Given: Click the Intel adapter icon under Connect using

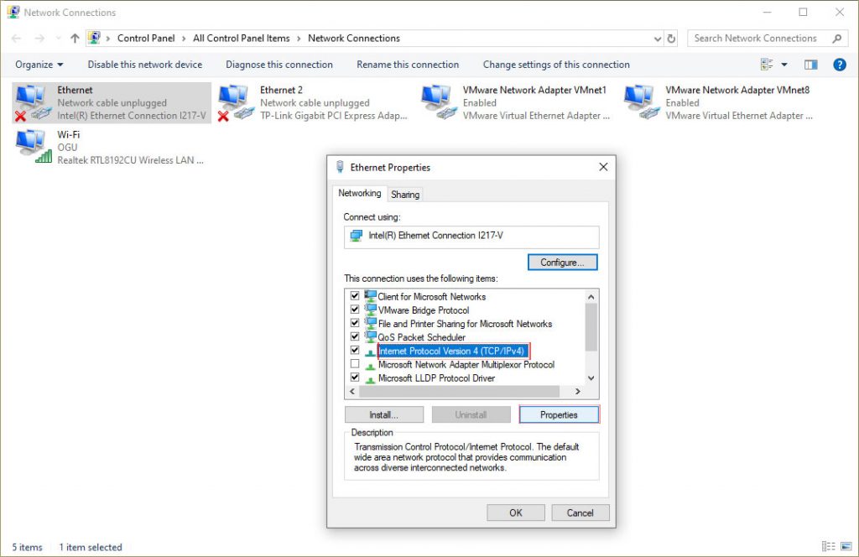Looking at the screenshot, I should 356,236.
